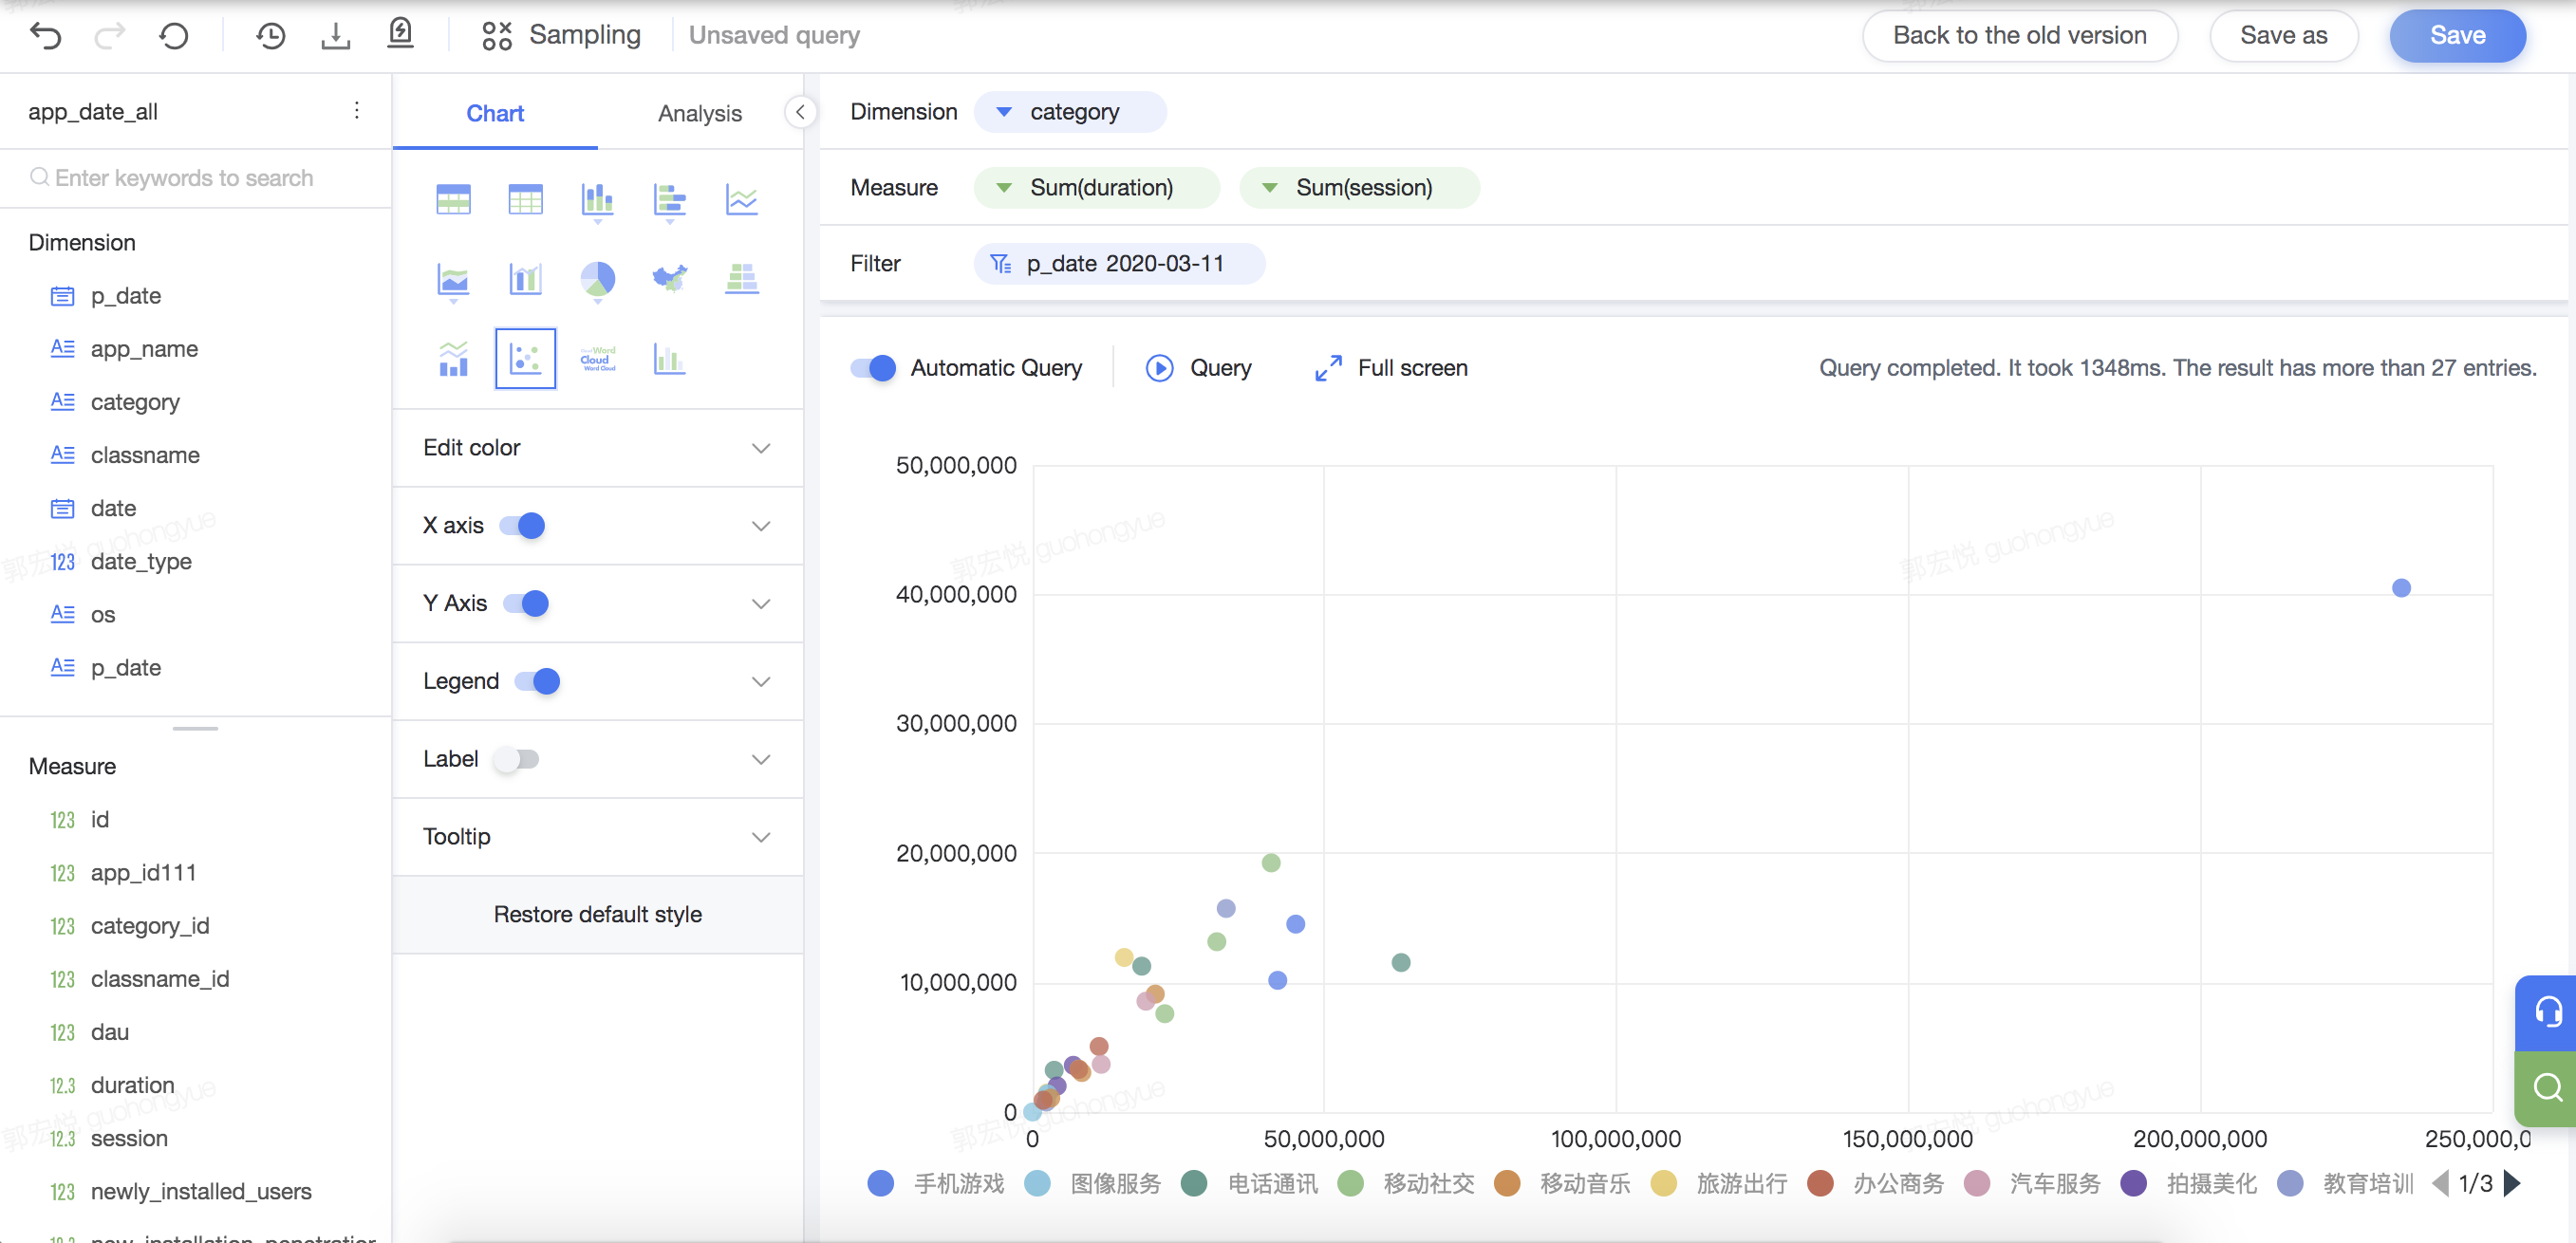Open the Sum(session) measure dropdown

coord(1270,187)
